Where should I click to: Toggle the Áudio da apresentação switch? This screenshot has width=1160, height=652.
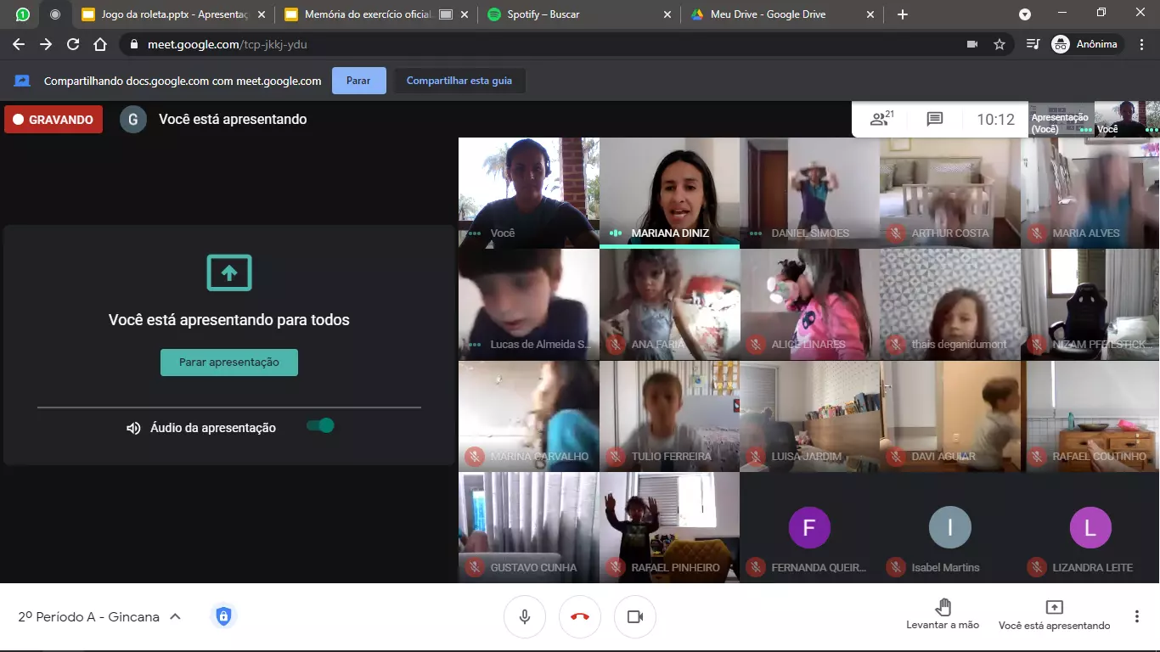coord(321,426)
